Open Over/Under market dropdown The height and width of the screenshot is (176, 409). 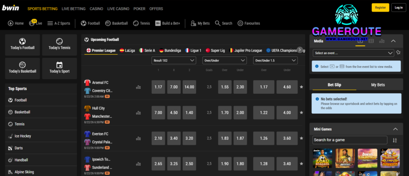[224, 61]
